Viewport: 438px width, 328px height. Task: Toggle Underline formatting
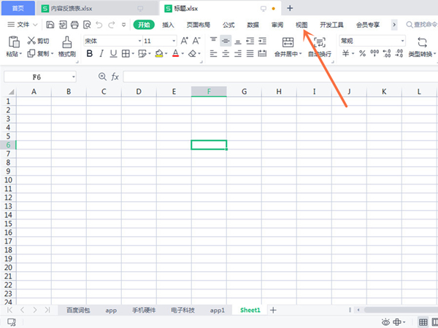click(x=113, y=53)
